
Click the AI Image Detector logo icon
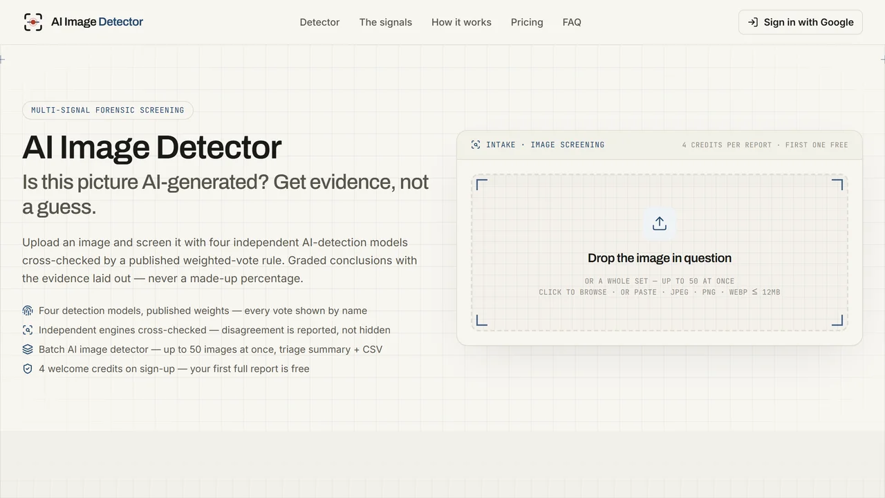(x=33, y=22)
